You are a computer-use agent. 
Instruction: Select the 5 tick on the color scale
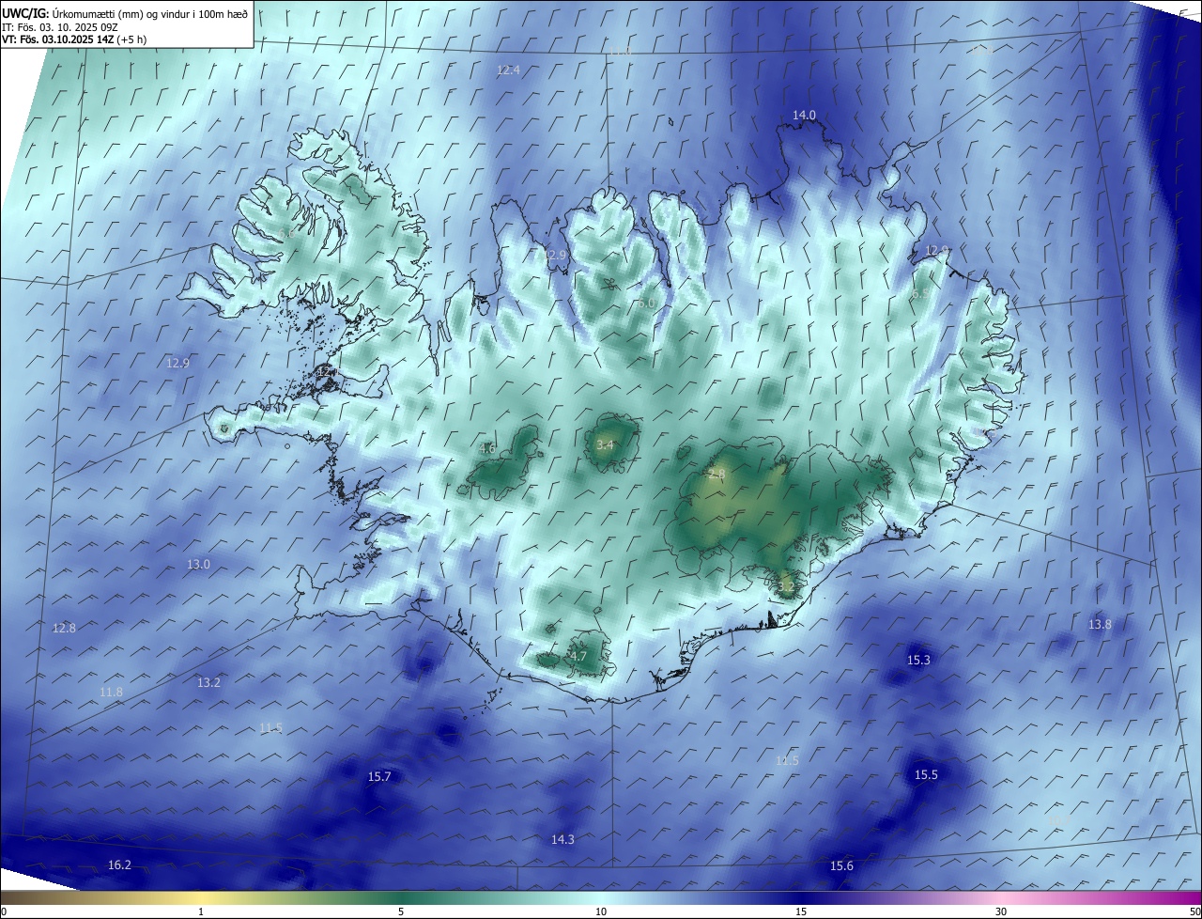[401, 912]
